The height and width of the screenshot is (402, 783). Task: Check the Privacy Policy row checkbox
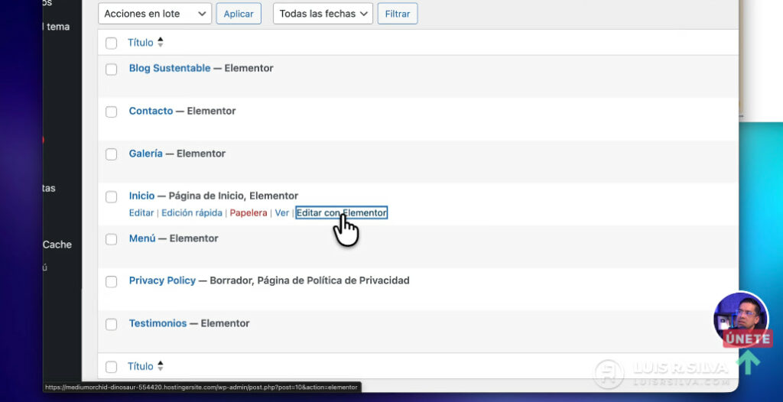pyautogui.click(x=112, y=282)
